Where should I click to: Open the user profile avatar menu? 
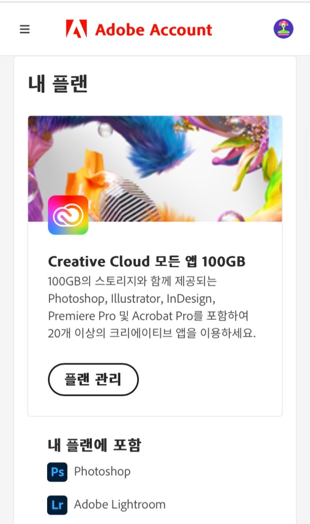coord(283,29)
